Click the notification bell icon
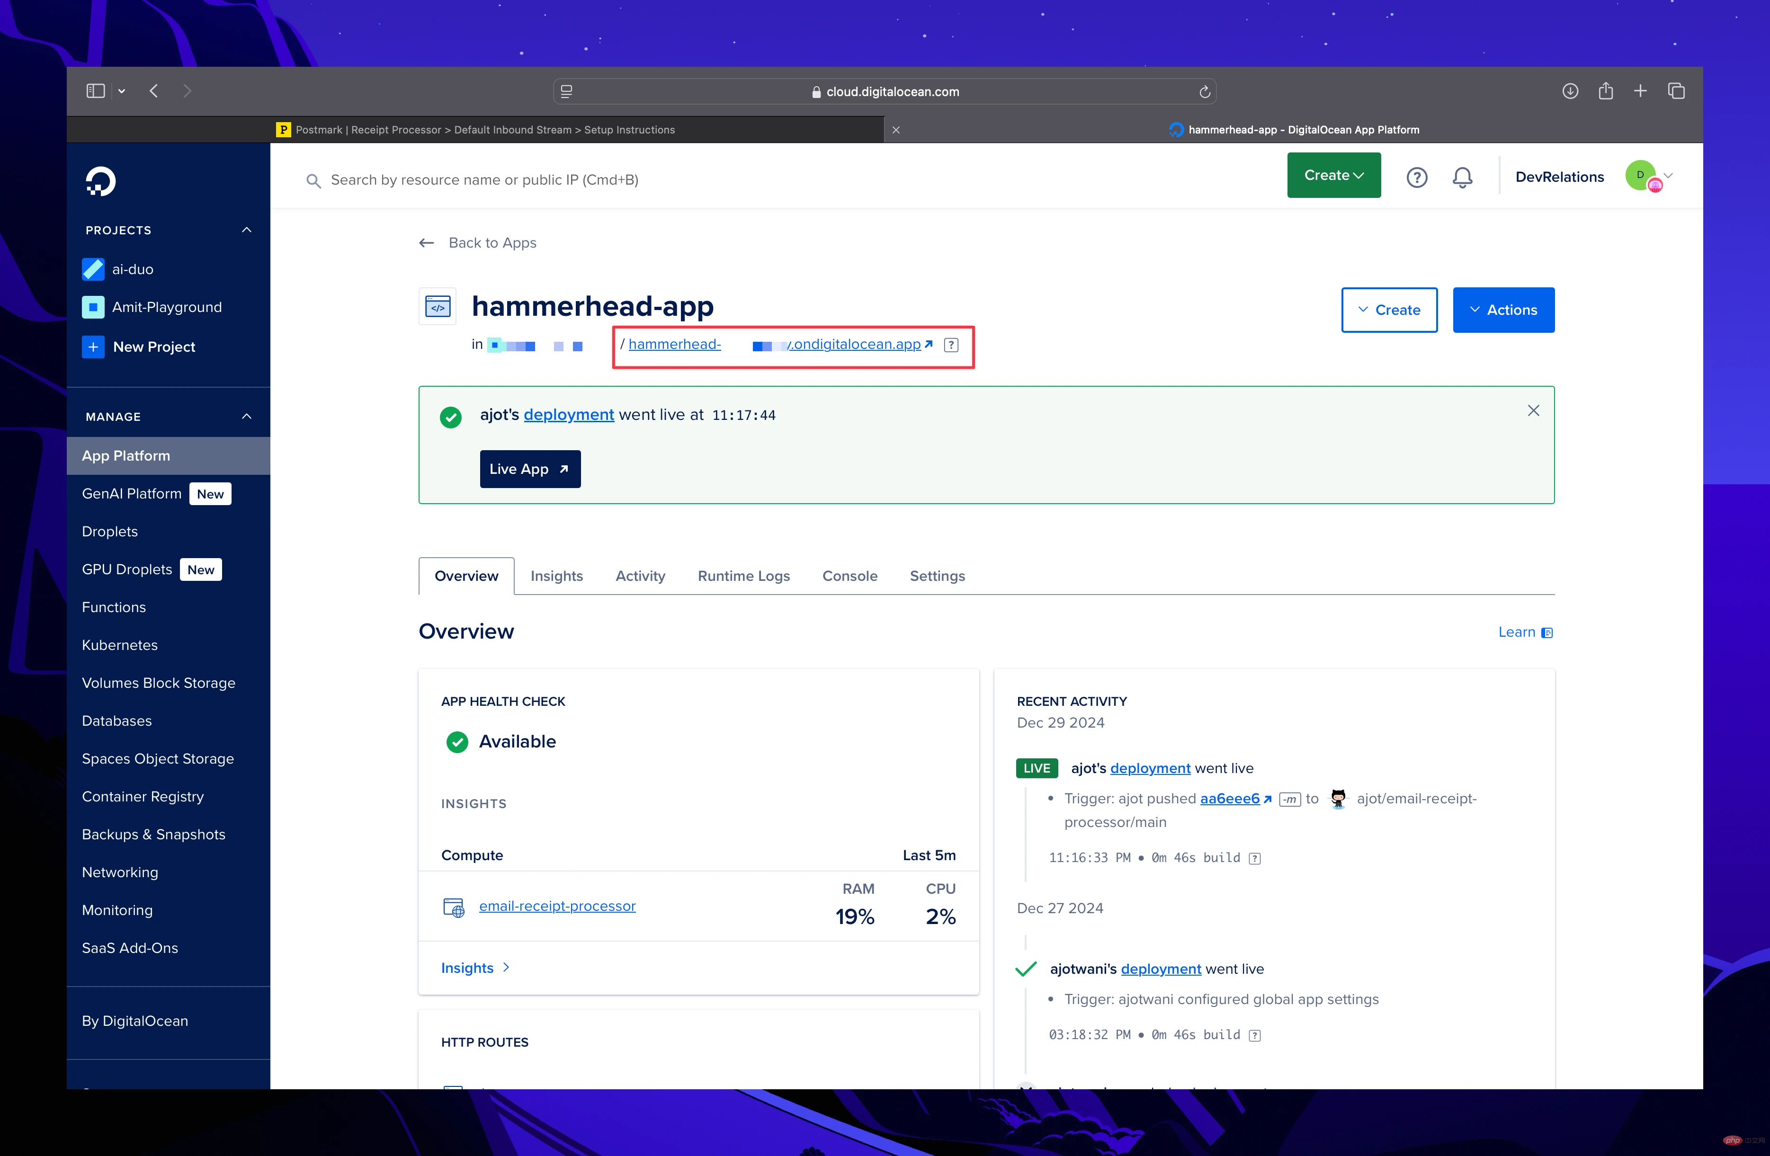The width and height of the screenshot is (1770, 1156). pos(1462,177)
